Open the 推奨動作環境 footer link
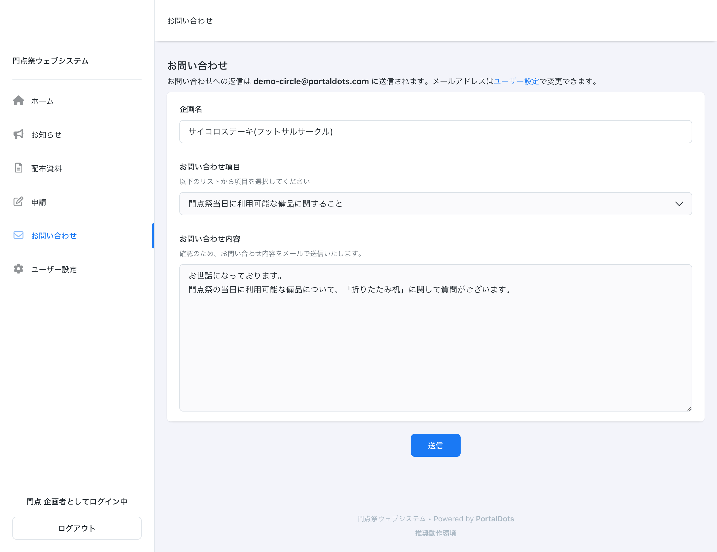Image resolution: width=717 pixels, height=552 pixels. 435,533
